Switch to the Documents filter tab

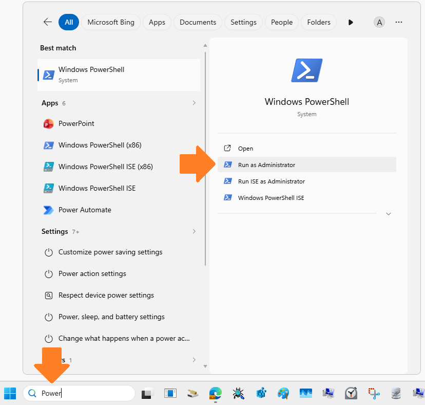[197, 22]
